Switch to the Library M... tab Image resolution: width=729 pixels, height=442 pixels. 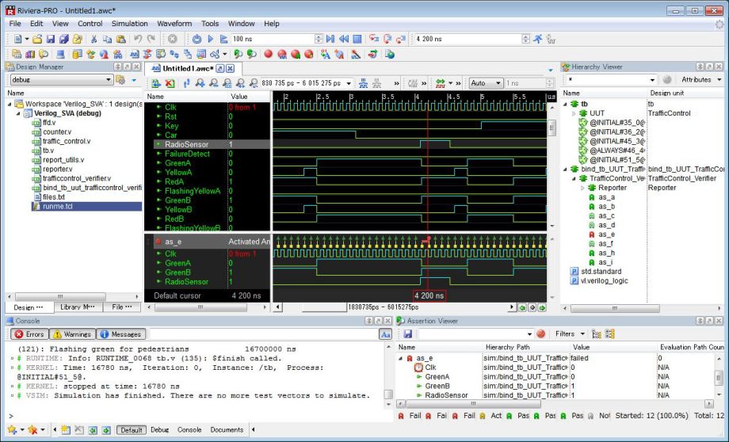77,307
